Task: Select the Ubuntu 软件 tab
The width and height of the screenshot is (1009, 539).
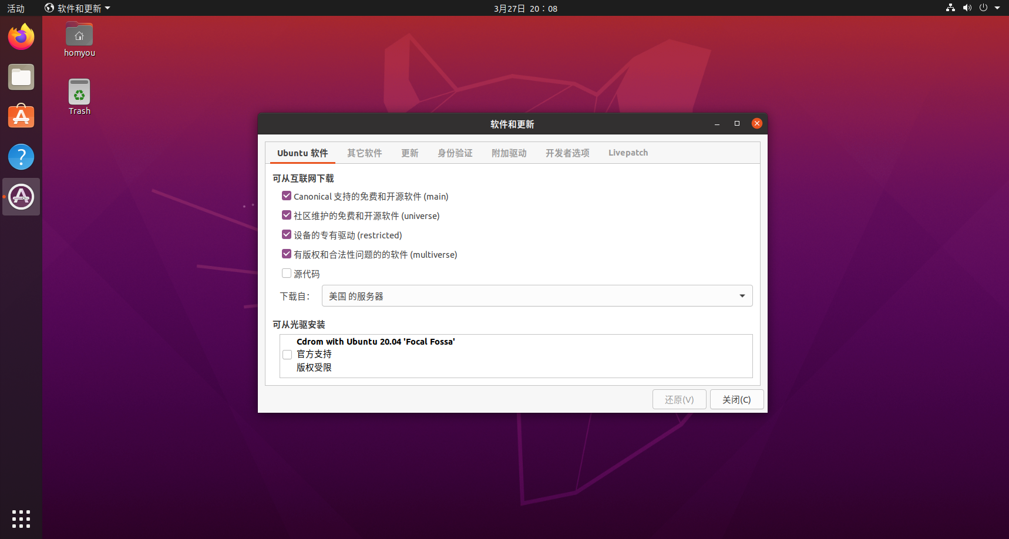Action: 302,153
